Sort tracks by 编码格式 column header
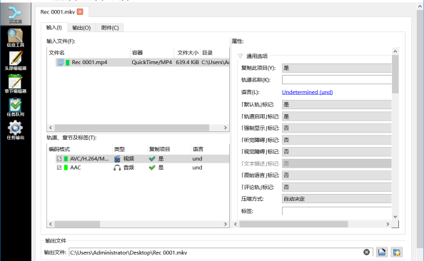424x261 pixels. coord(79,149)
